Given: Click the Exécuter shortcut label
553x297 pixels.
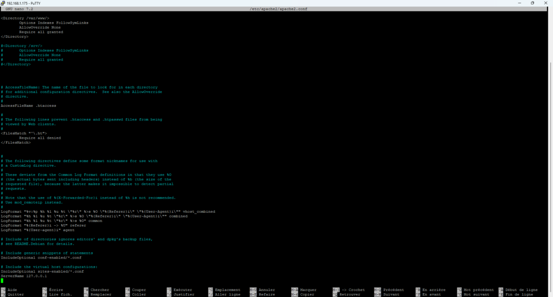Looking at the screenshot, I should 183,290.
